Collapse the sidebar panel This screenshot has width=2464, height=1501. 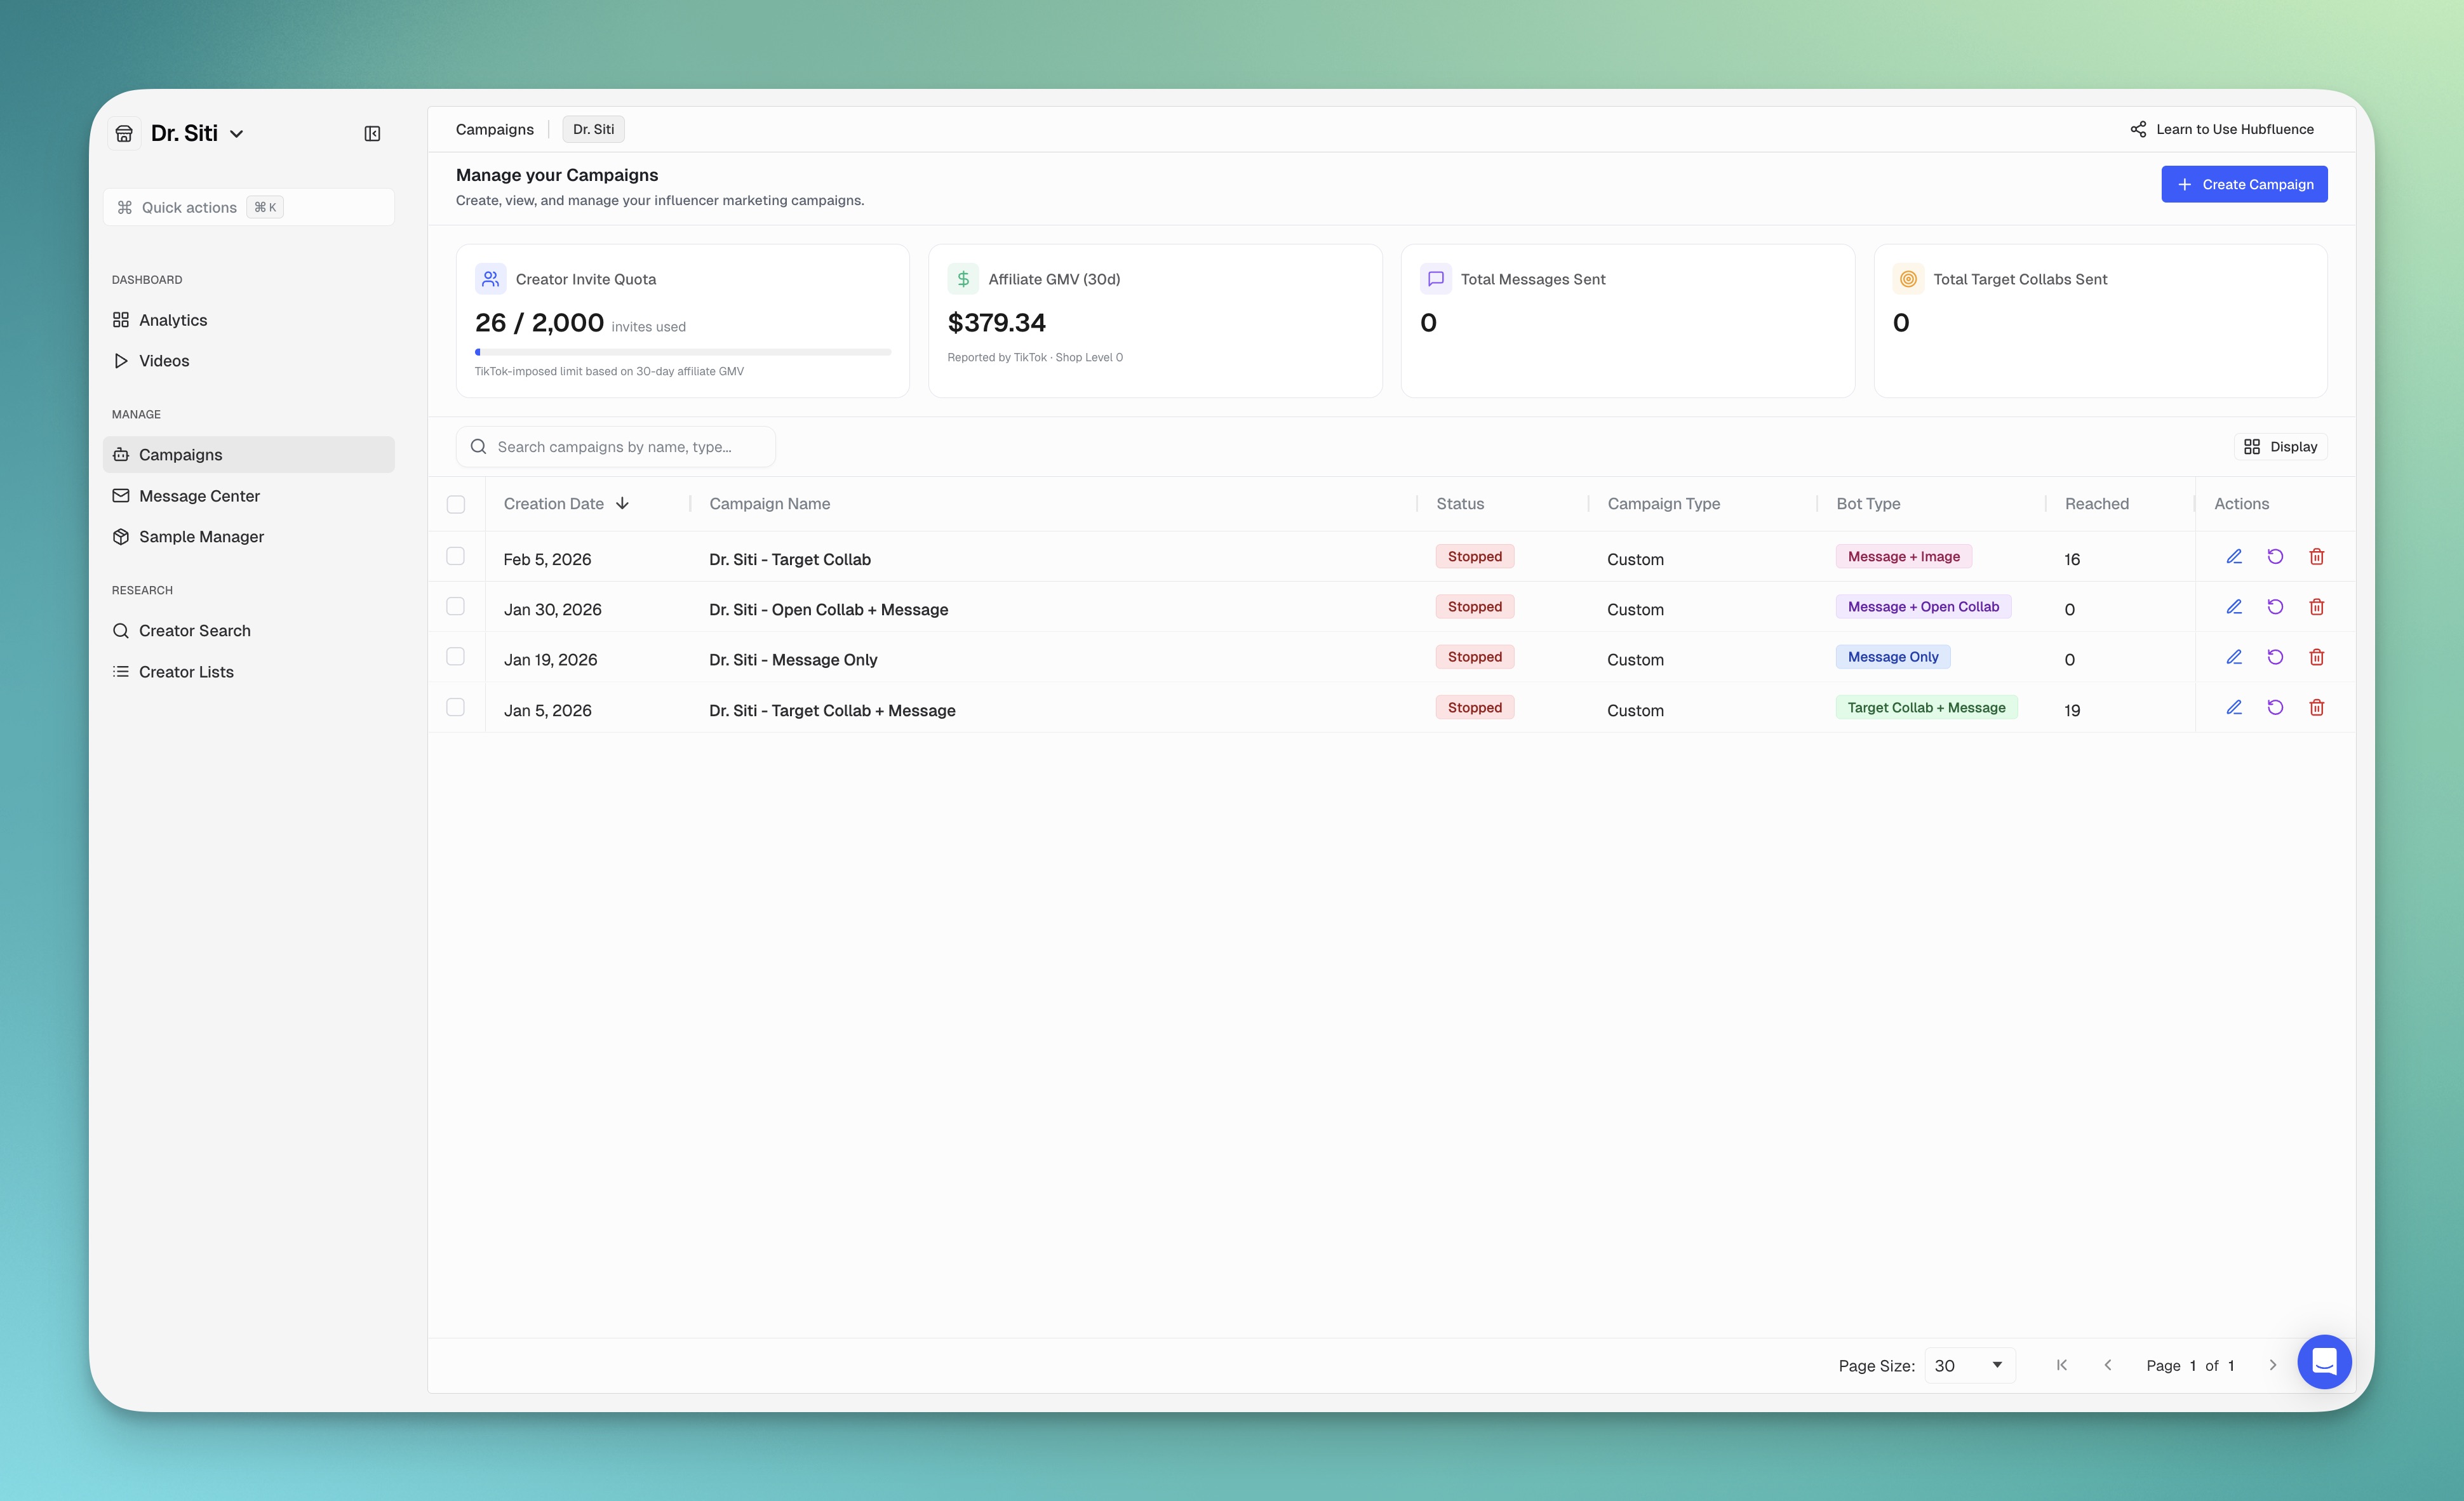pos(372,132)
